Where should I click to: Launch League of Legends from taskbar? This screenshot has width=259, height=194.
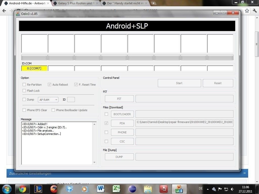[38, 189]
